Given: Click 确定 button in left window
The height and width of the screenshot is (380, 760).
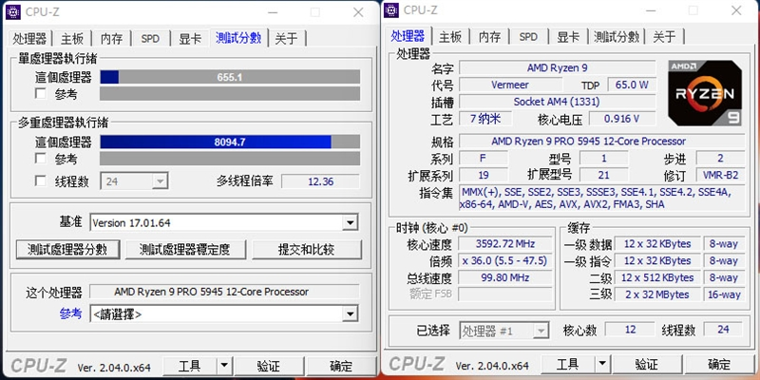Looking at the screenshot, I should (x=341, y=366).
